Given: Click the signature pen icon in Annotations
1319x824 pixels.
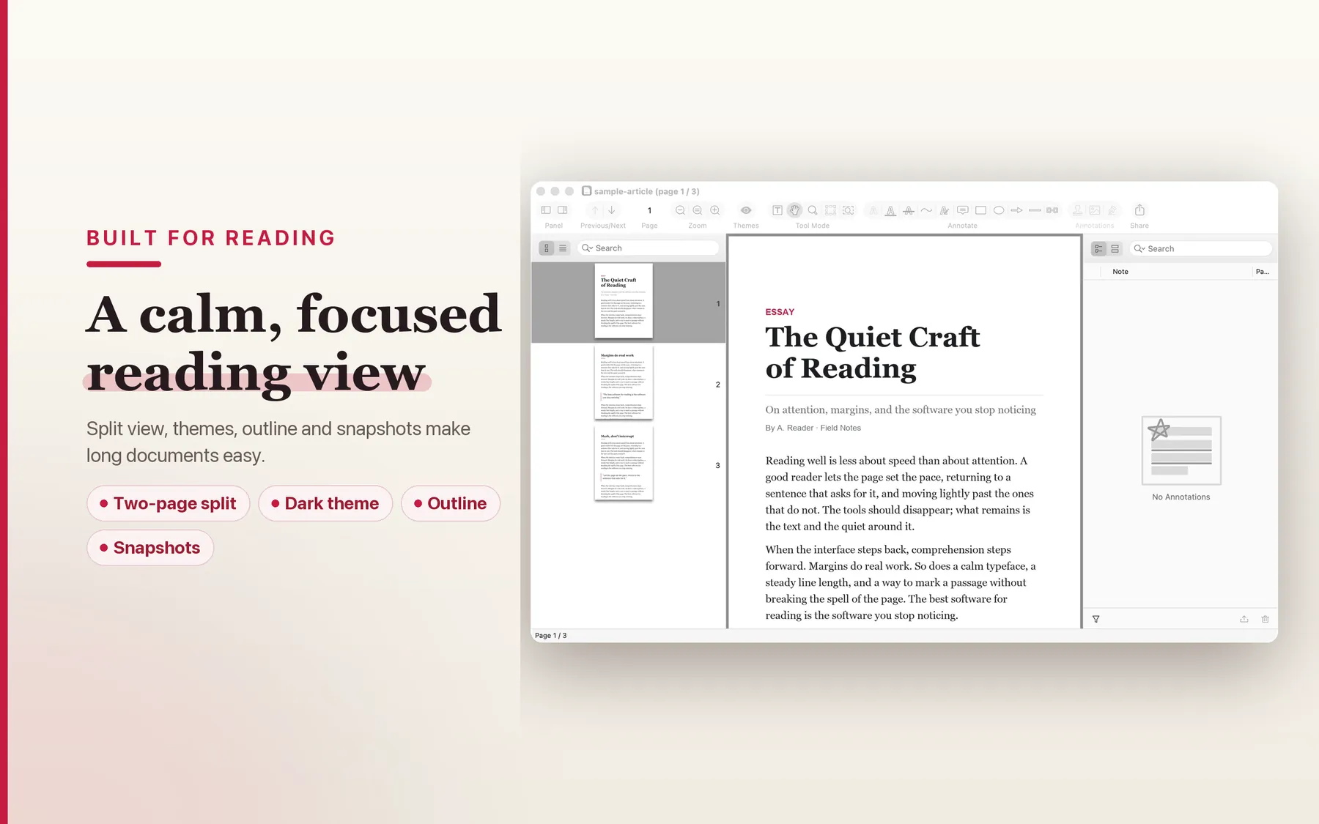Looking at the screenshot, I should (1112, 210).
